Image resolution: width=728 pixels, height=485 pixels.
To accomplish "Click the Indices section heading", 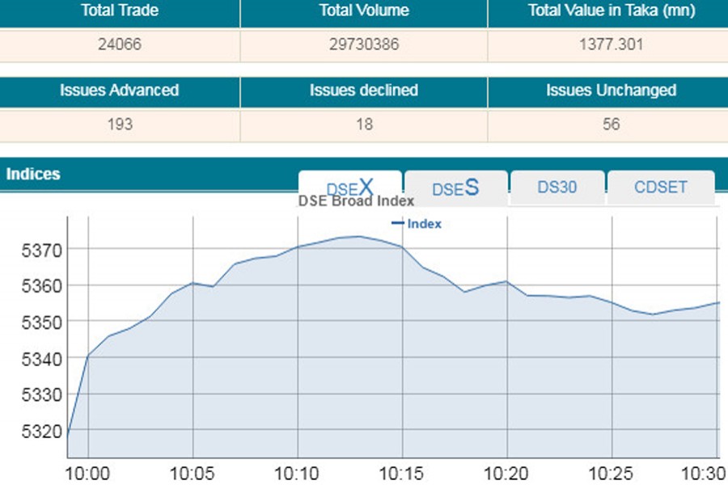I will click(33, 174).
